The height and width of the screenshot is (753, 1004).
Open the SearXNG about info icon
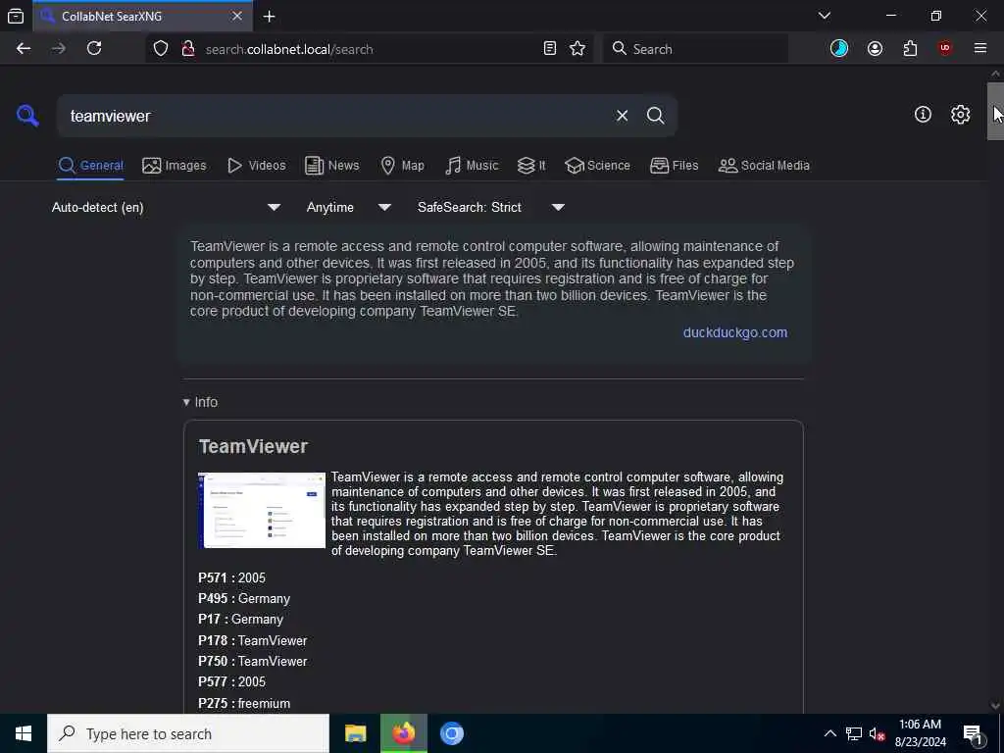pyautogui.click(x=923, y=115)
